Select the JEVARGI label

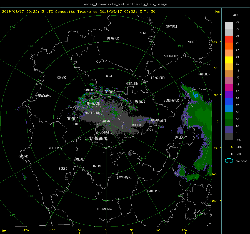(171, 27)
